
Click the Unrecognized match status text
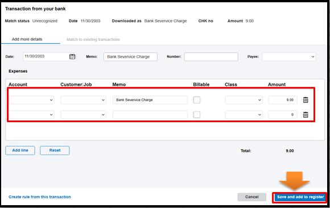45,21
